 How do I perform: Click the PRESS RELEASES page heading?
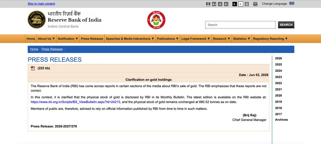pyautogui.click(x=55, y=60)
